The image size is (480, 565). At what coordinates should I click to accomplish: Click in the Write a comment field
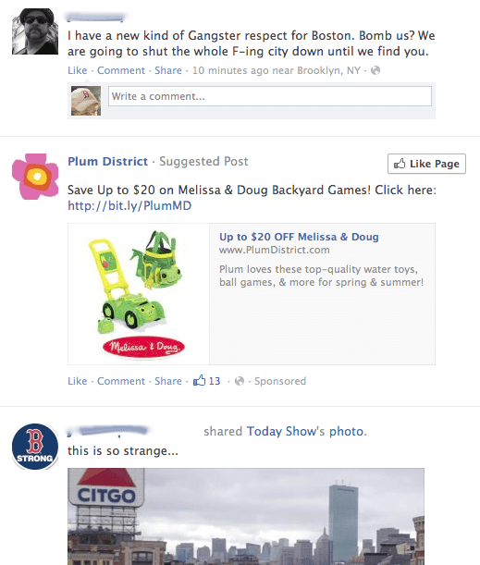(269, 96)
